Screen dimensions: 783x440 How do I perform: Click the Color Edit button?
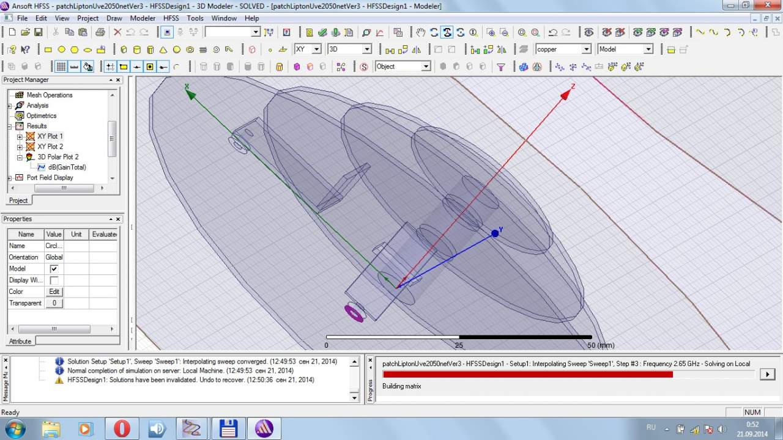pos(54,292)
